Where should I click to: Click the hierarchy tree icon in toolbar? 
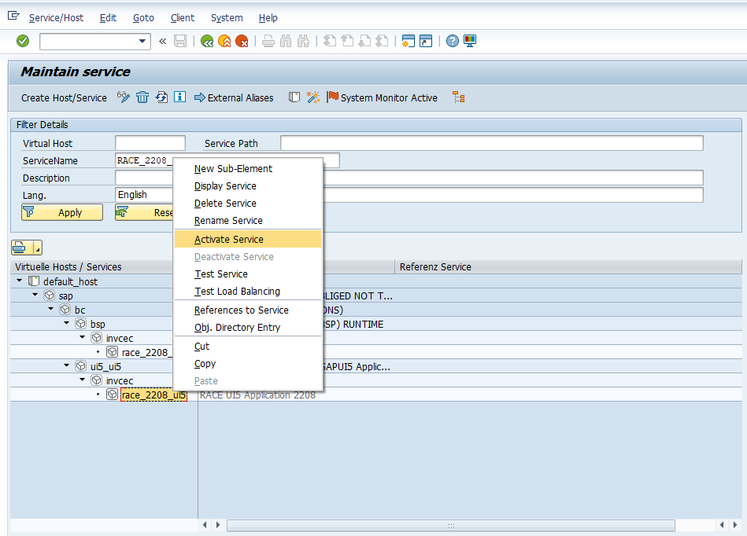coord(459,97)
